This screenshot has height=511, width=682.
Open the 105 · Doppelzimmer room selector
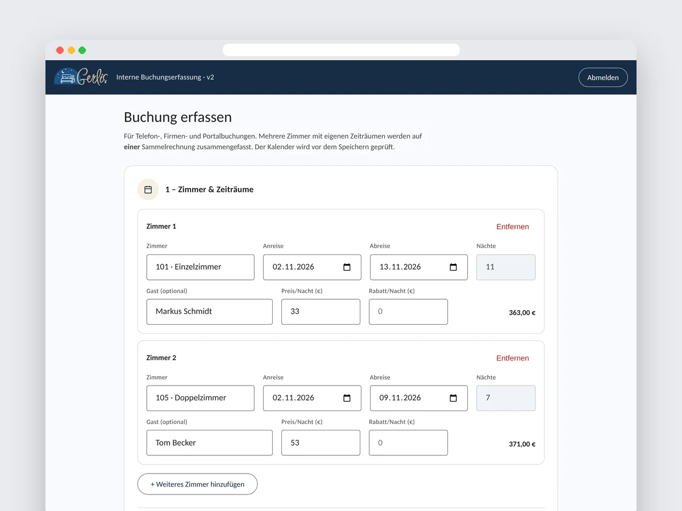pyautogui.click(x=200, y=398)
